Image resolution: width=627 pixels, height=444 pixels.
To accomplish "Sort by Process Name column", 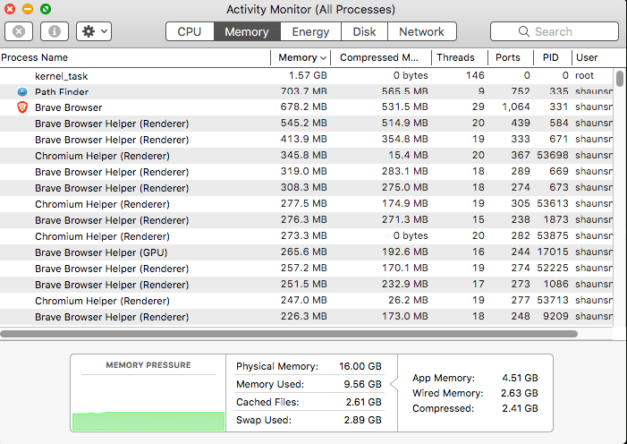I will tap(135, 57).
